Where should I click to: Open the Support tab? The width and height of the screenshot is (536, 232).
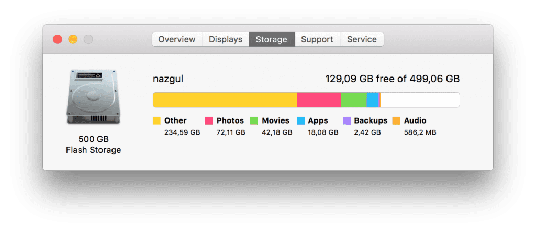coord(318,39)
